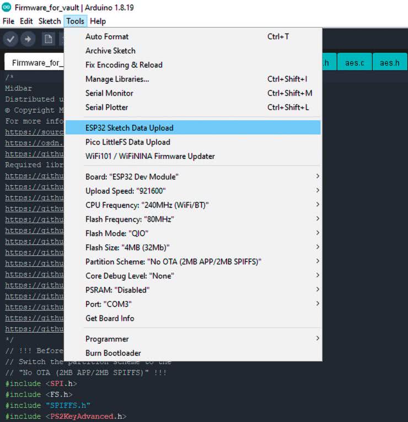
Task: Click the New sketch document icon
Action: point(49,39)
